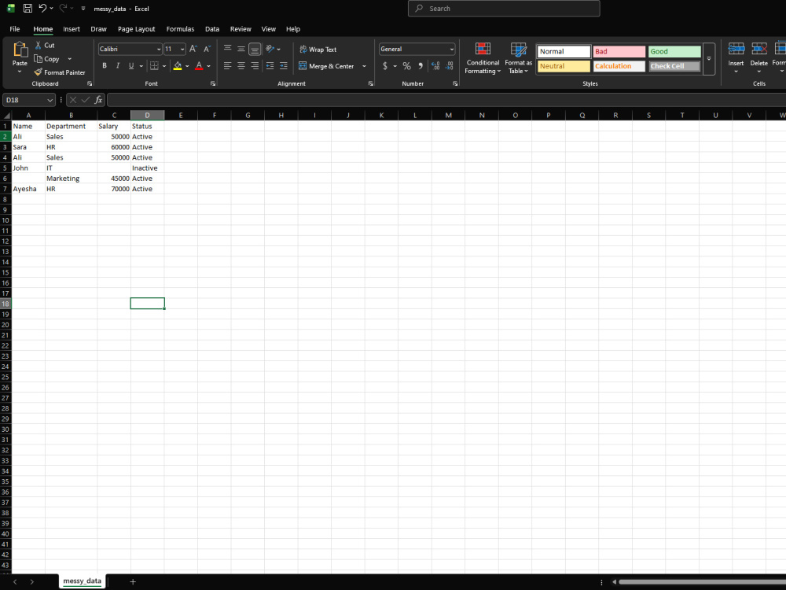Decrease the cell indent

(x=270, y=66)
